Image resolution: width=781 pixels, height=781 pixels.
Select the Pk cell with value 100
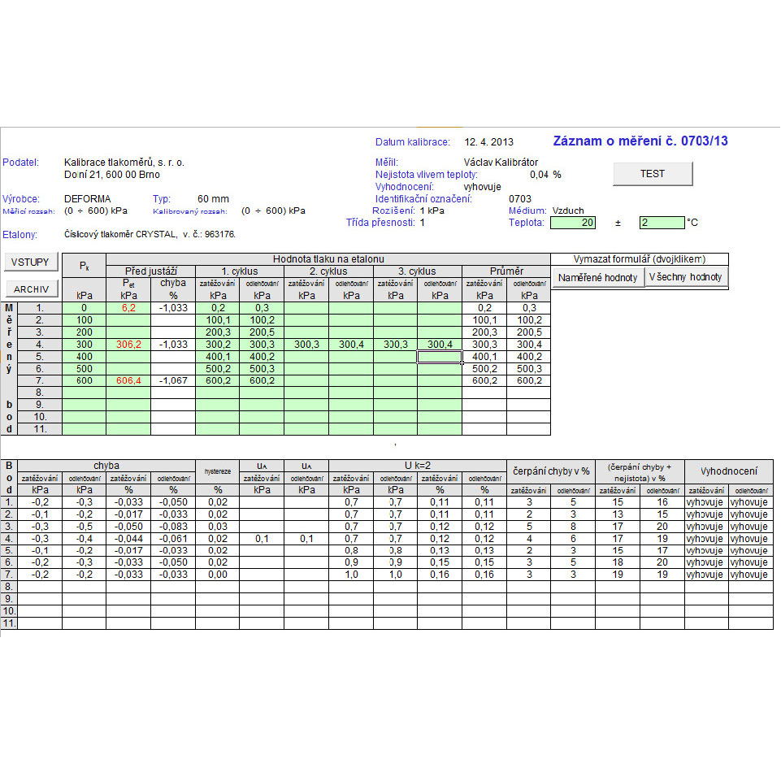(x=85, y=319)
